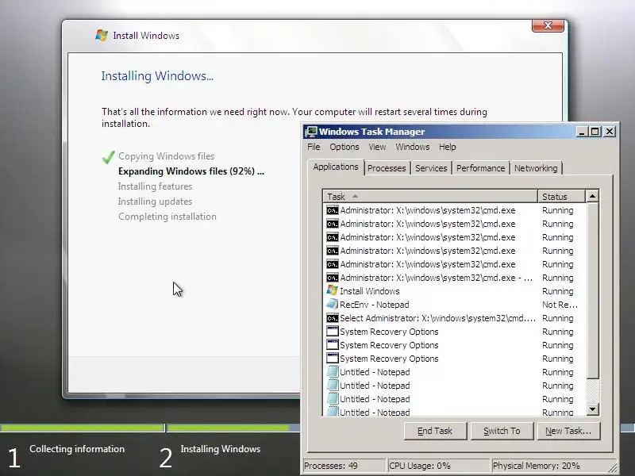The height and width of the screenshot is (476, 635).
Task: Click "Expanding Windows files (92%) ..." in the installer
Action: [x=190, y=171]
